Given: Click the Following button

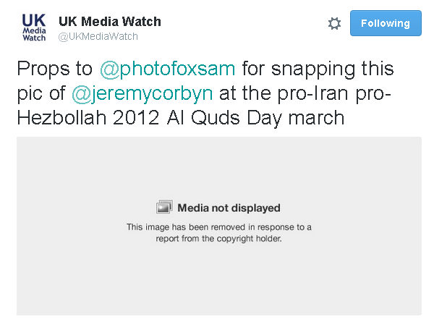Looking at the screenshot, I should click(x=386, y=23).
